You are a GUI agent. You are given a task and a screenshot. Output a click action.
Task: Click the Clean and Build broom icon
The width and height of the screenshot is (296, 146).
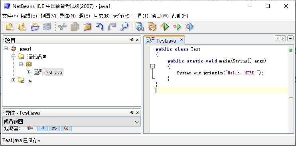[152, 27]
